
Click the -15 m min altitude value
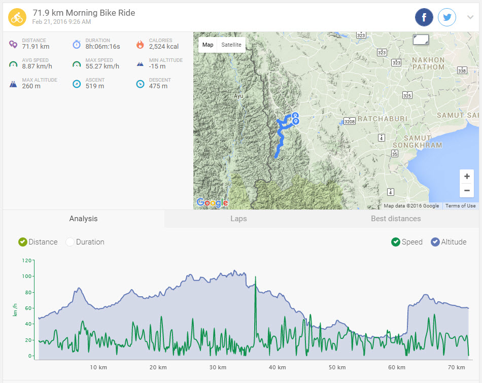coord(157,66)
